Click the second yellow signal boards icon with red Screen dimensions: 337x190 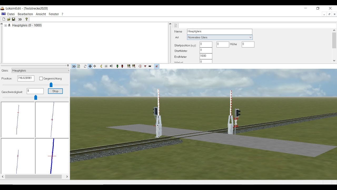tap(134, 66)
